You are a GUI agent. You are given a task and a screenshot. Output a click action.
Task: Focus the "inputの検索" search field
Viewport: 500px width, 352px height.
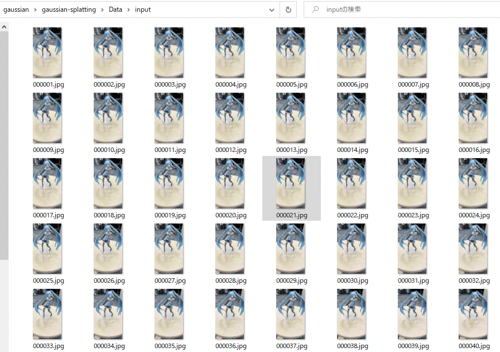coord(402,9)
